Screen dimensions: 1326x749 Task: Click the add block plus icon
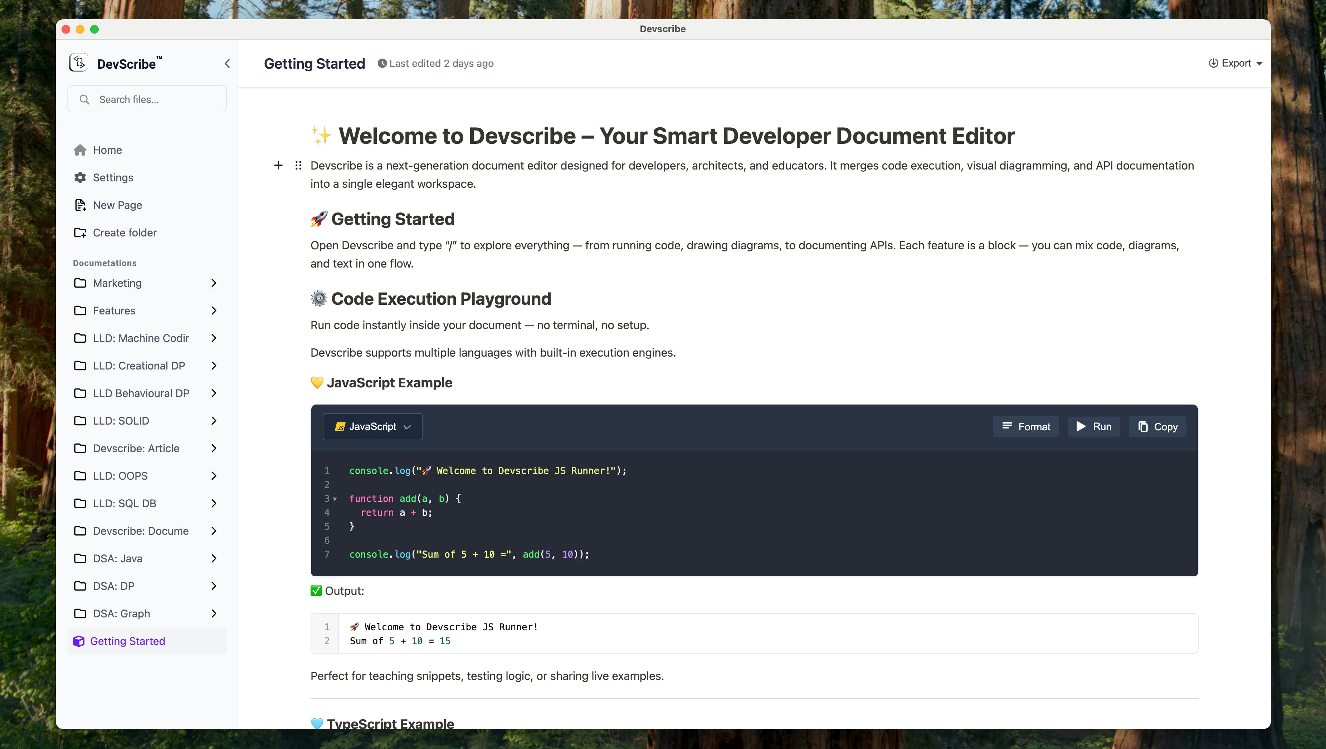point(278,165)
